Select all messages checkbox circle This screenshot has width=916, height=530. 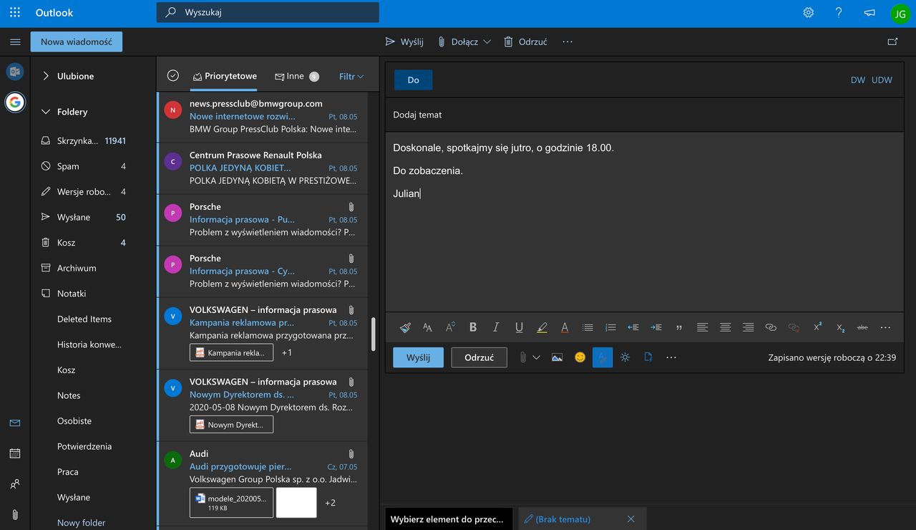(172, 76)
